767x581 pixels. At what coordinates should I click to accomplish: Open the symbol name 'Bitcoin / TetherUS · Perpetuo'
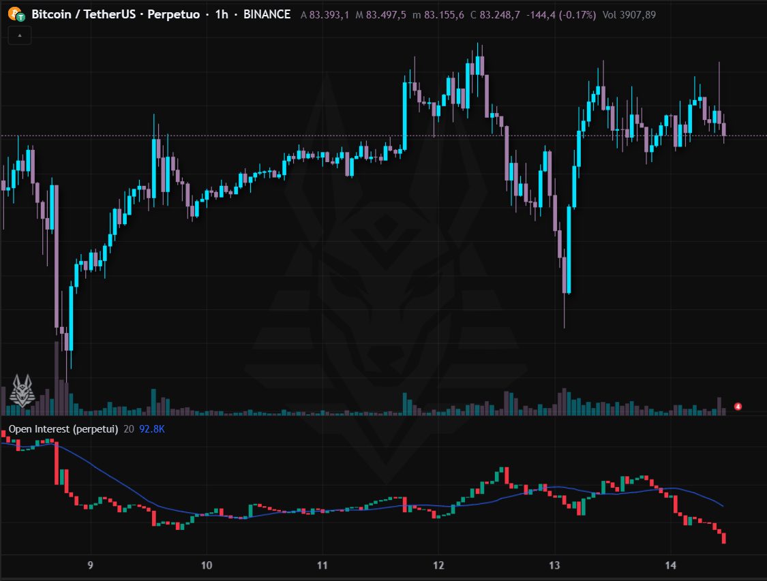pos(115,15)
